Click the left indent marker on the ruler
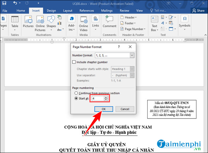208x153 pixels. tap(52, 41)
